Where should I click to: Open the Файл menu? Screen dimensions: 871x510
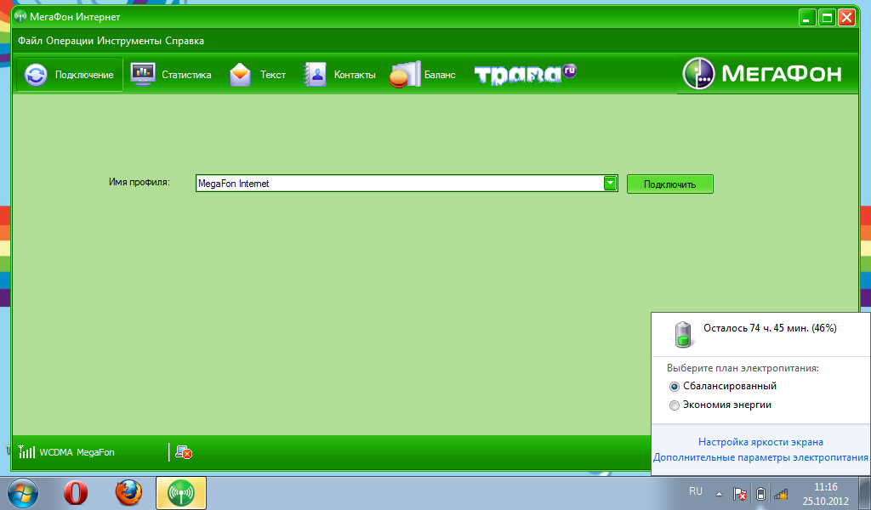[31, 41]
